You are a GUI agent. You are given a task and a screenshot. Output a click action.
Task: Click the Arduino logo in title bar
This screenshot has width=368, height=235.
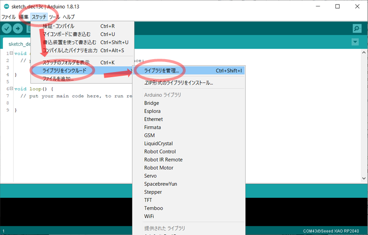point(6,6)
